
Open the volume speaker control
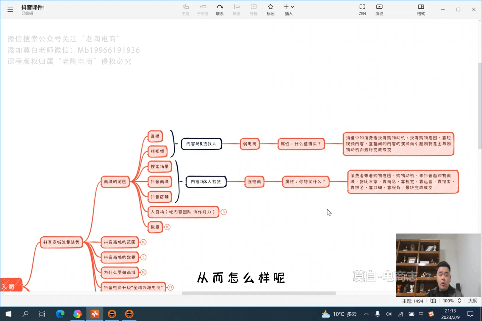coord(389,314)
